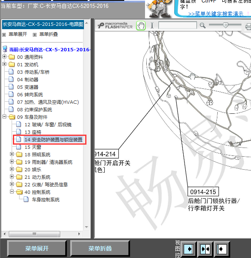This screenshot has height=258, width=251.
Task: Click the FlashPaper search text field
Action: pos(177,25)
